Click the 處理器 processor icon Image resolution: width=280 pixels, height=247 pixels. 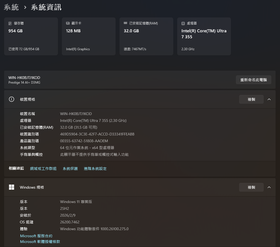tap(183, 23)
